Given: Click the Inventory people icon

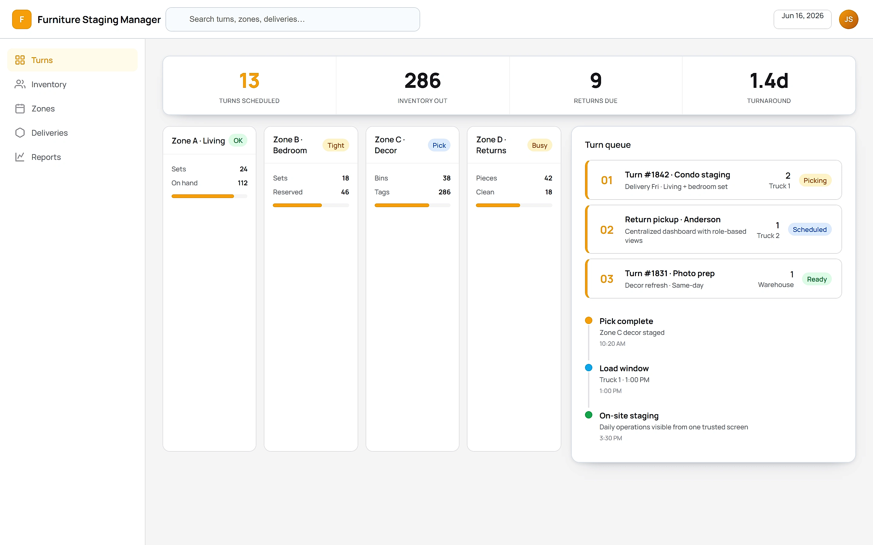Looking at the screenshot, I should (x=20, y=84).
